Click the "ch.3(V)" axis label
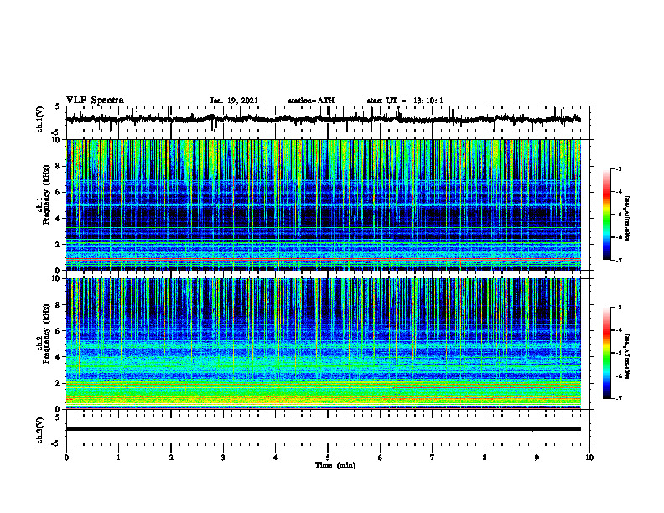Image resolution: width=664 pixels, height=513 pixels. [40, 430]
